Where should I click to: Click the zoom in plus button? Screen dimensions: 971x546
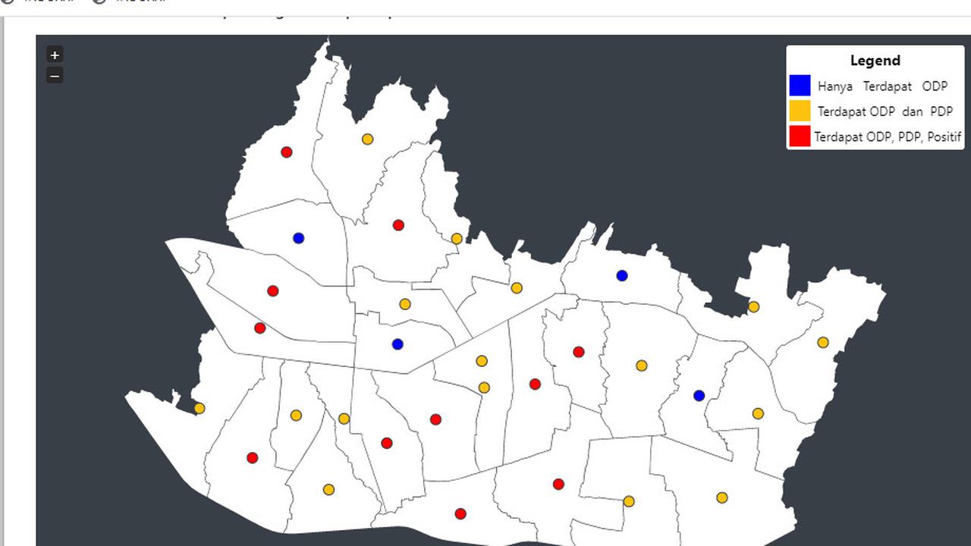[55, 55]
